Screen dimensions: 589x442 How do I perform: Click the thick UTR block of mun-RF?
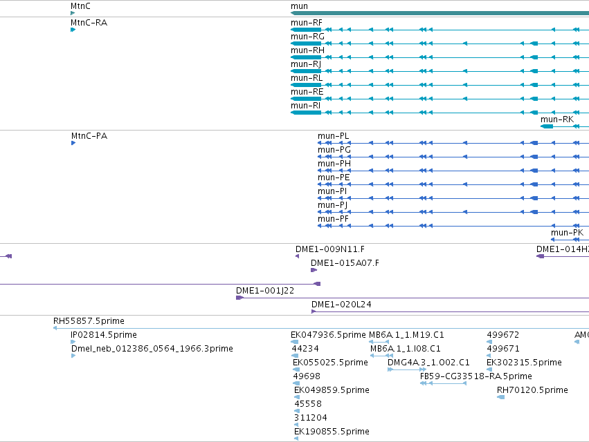coord(306,30)
